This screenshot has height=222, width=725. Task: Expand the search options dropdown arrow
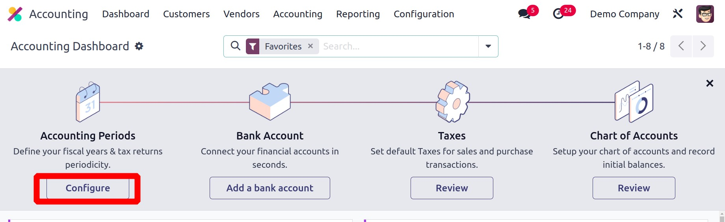[488, 46]
